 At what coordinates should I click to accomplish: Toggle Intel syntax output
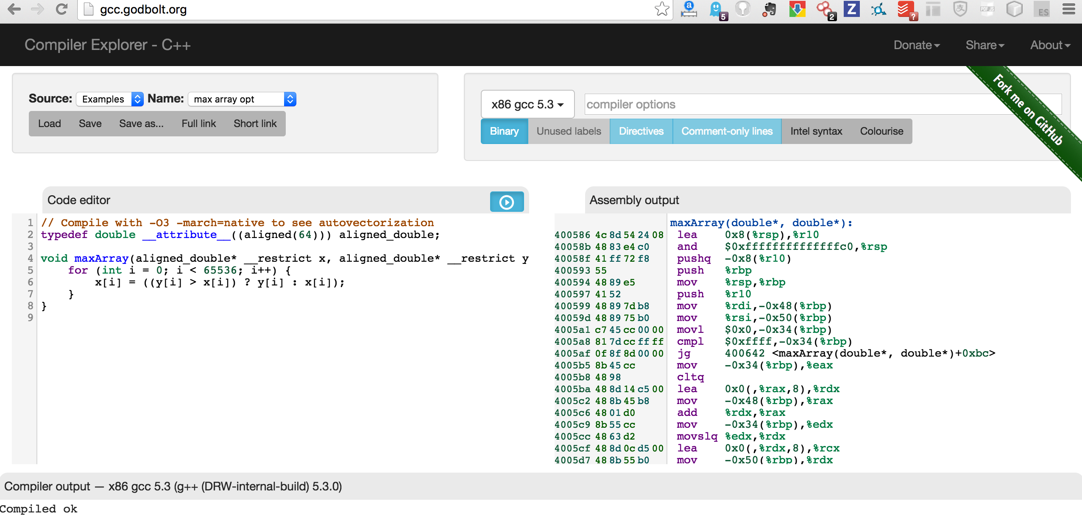[x=816, y=131]
